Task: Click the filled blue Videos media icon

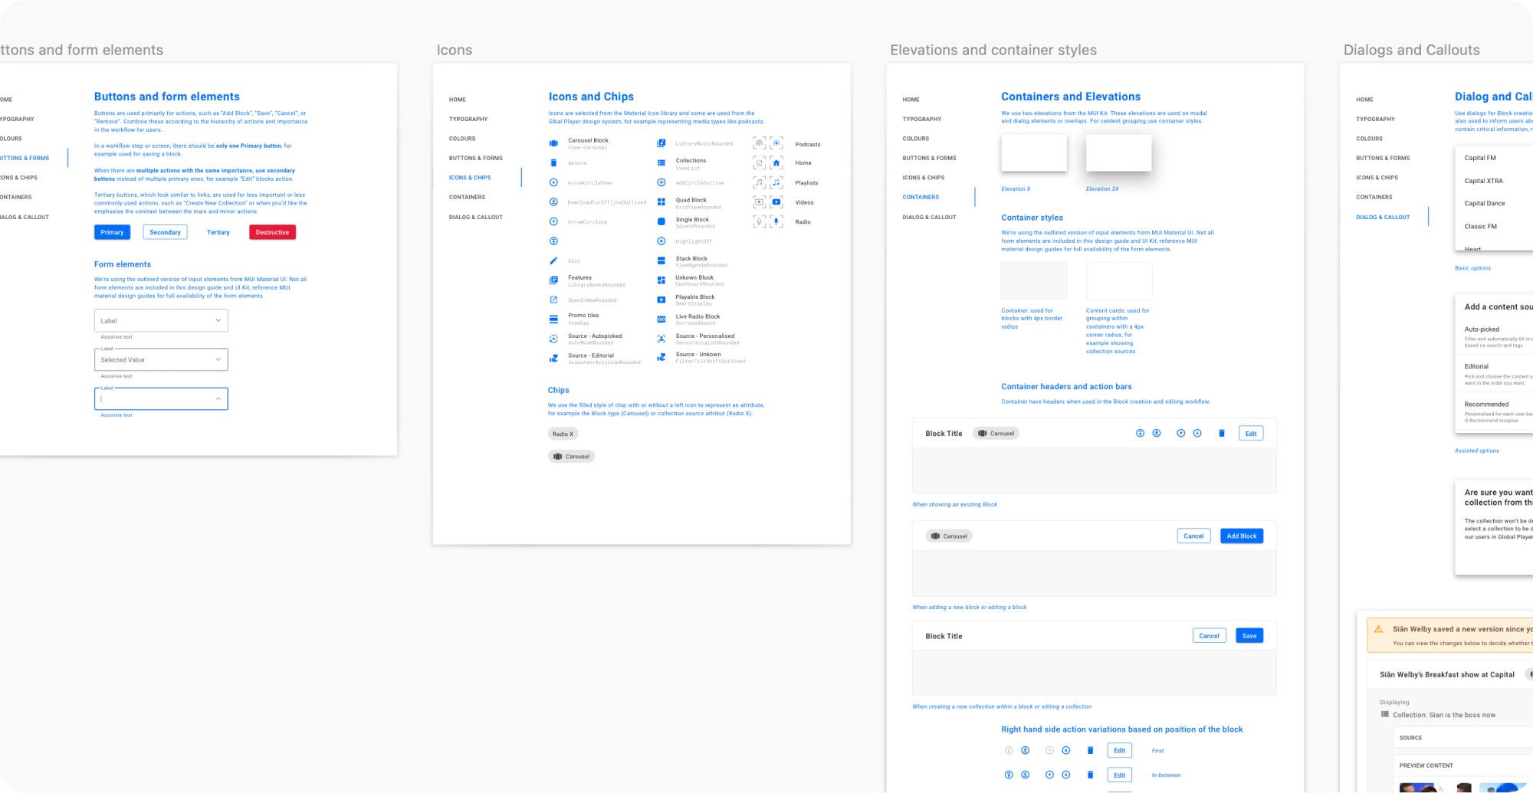Action: (x=776, y=202)
